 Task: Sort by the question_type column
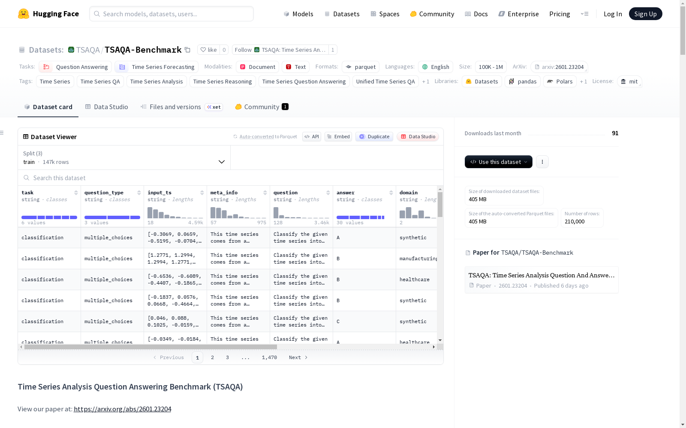tap(139, 193)
